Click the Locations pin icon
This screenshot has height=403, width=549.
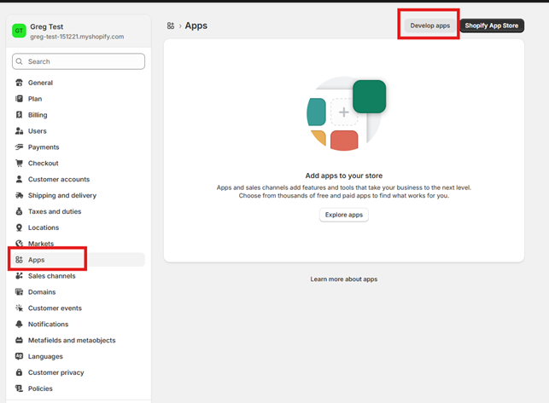(20, 227)
